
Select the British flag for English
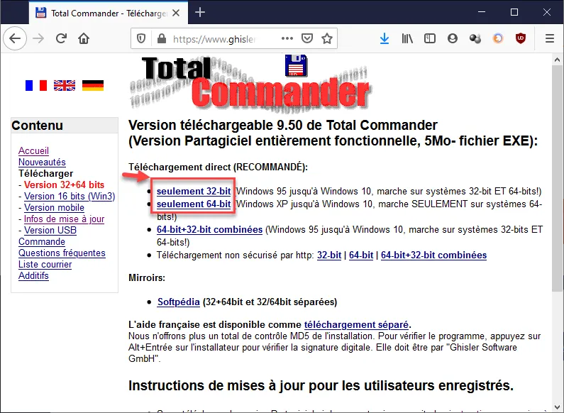click(x=65, y=85)
